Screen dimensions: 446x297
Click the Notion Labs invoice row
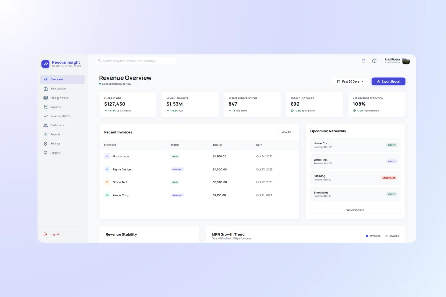point(199,156)
